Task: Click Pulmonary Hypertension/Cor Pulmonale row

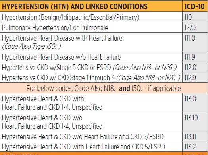Action: (x=91, y=27)
